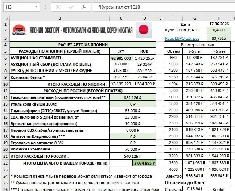Click duty cell 469 096 ₽
Image resolution: width=235 pixels, height=191 pixels.
coord(195,110)
